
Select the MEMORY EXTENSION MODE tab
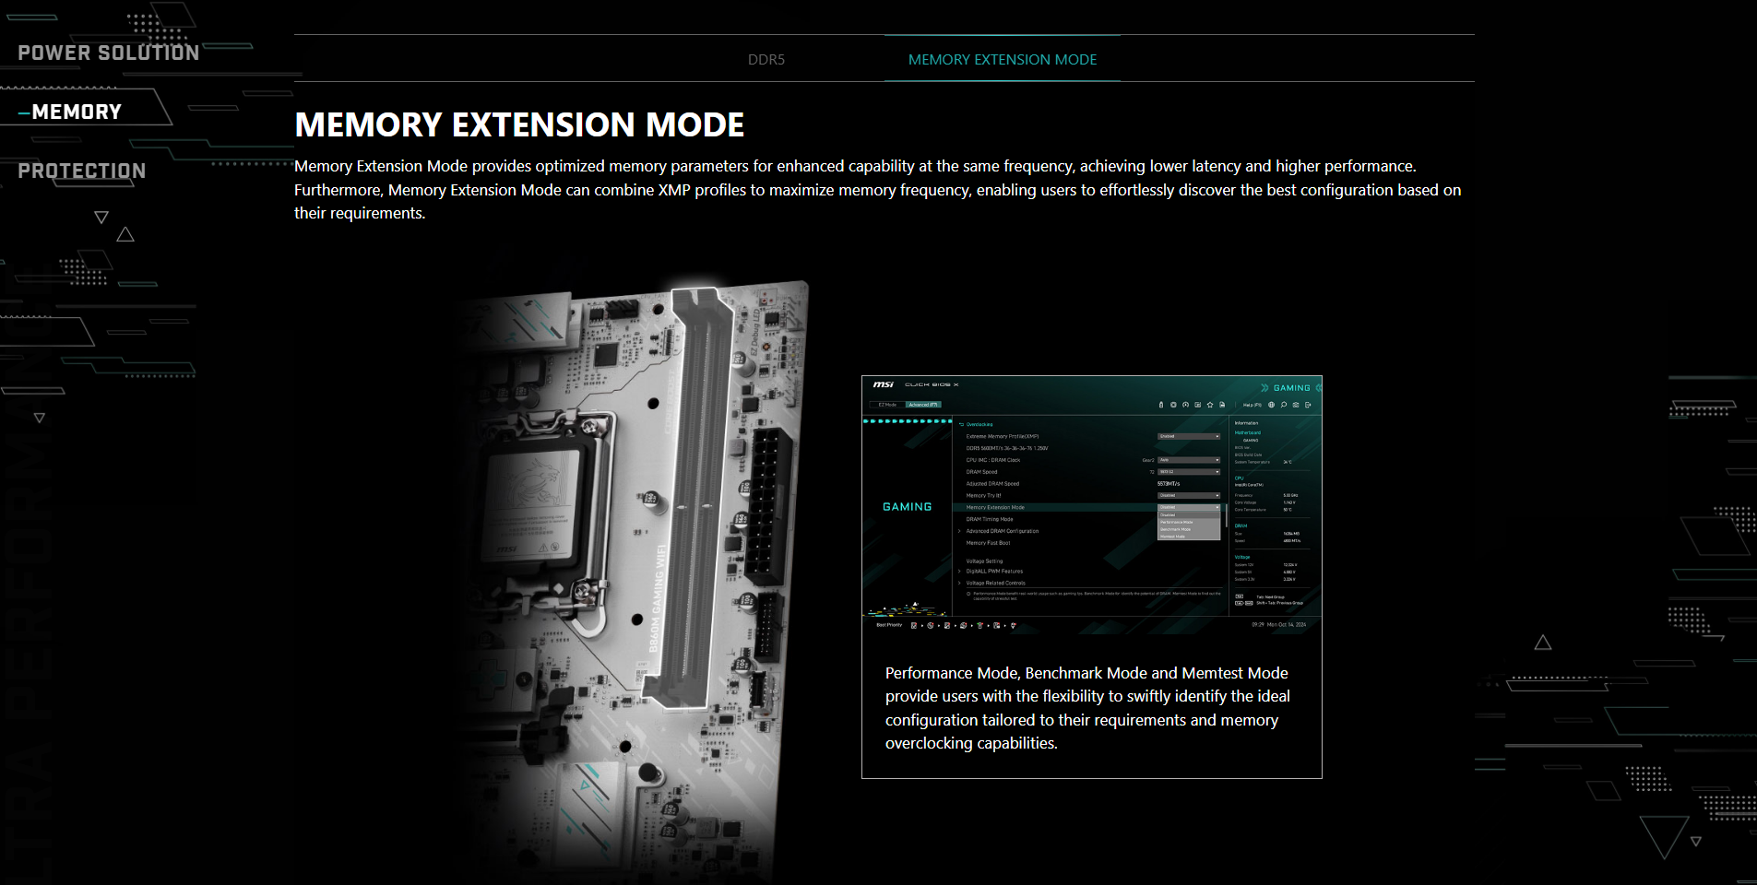point(1003,60)
